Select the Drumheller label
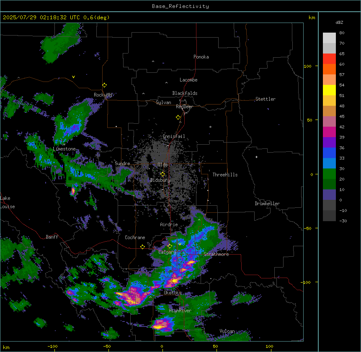This screenshot has height=352, width=361. [x=267, y=204]
